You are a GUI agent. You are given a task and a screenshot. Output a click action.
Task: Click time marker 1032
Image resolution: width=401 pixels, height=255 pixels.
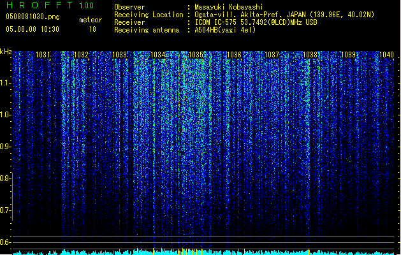81,55
